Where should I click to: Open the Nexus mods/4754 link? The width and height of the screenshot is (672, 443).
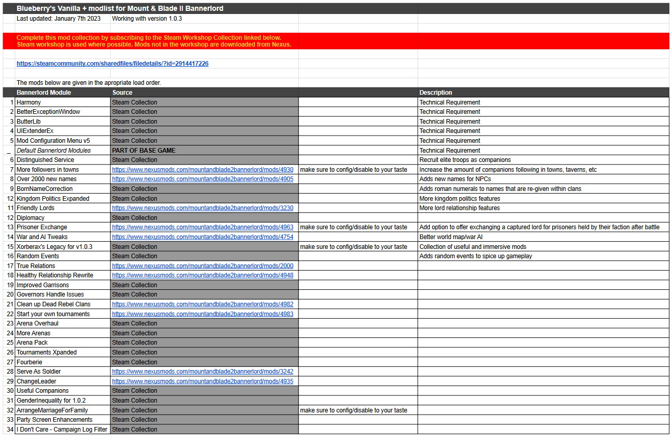click(x=203, y=237)
